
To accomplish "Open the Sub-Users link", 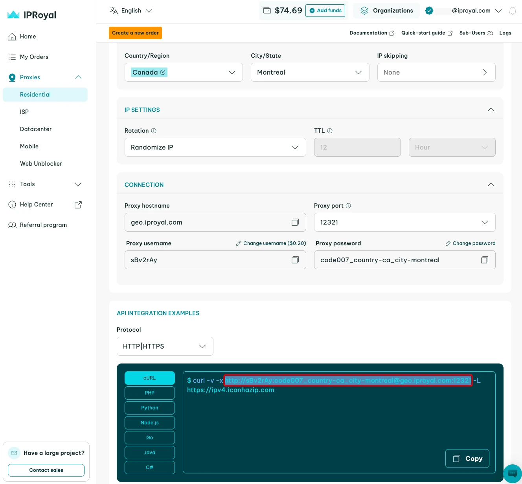I will point(476,33).
